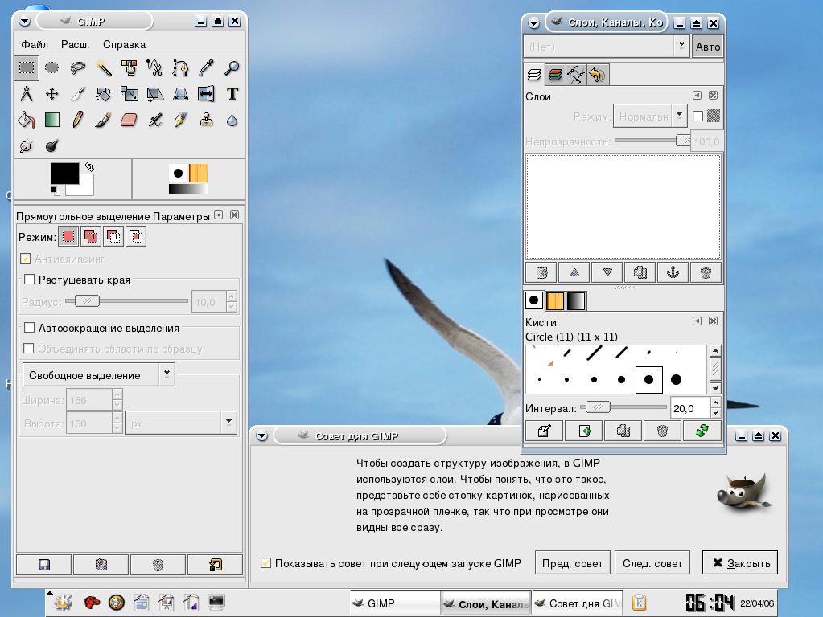Toggle Показывать совет при следующем запуске checkbox
The image size is (823, 617).
point(266,563)
